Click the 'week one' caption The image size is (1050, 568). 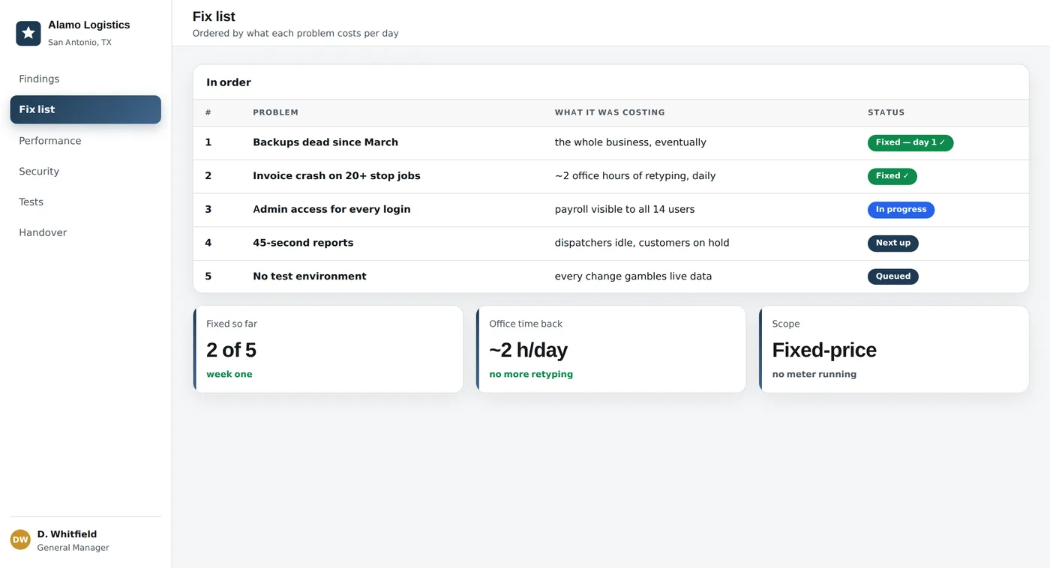tap(229, 375)
